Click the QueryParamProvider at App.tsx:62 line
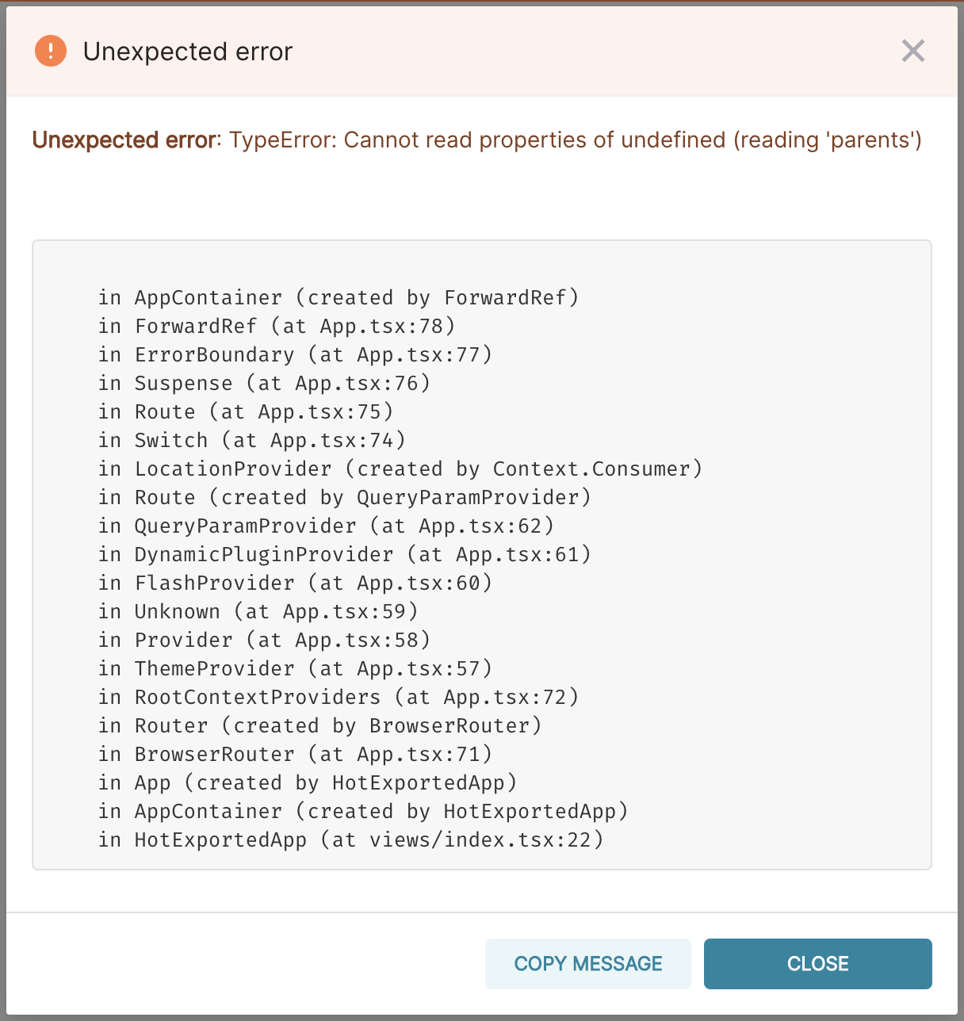This screenshot has height=1021, width=964. point(326,526)
